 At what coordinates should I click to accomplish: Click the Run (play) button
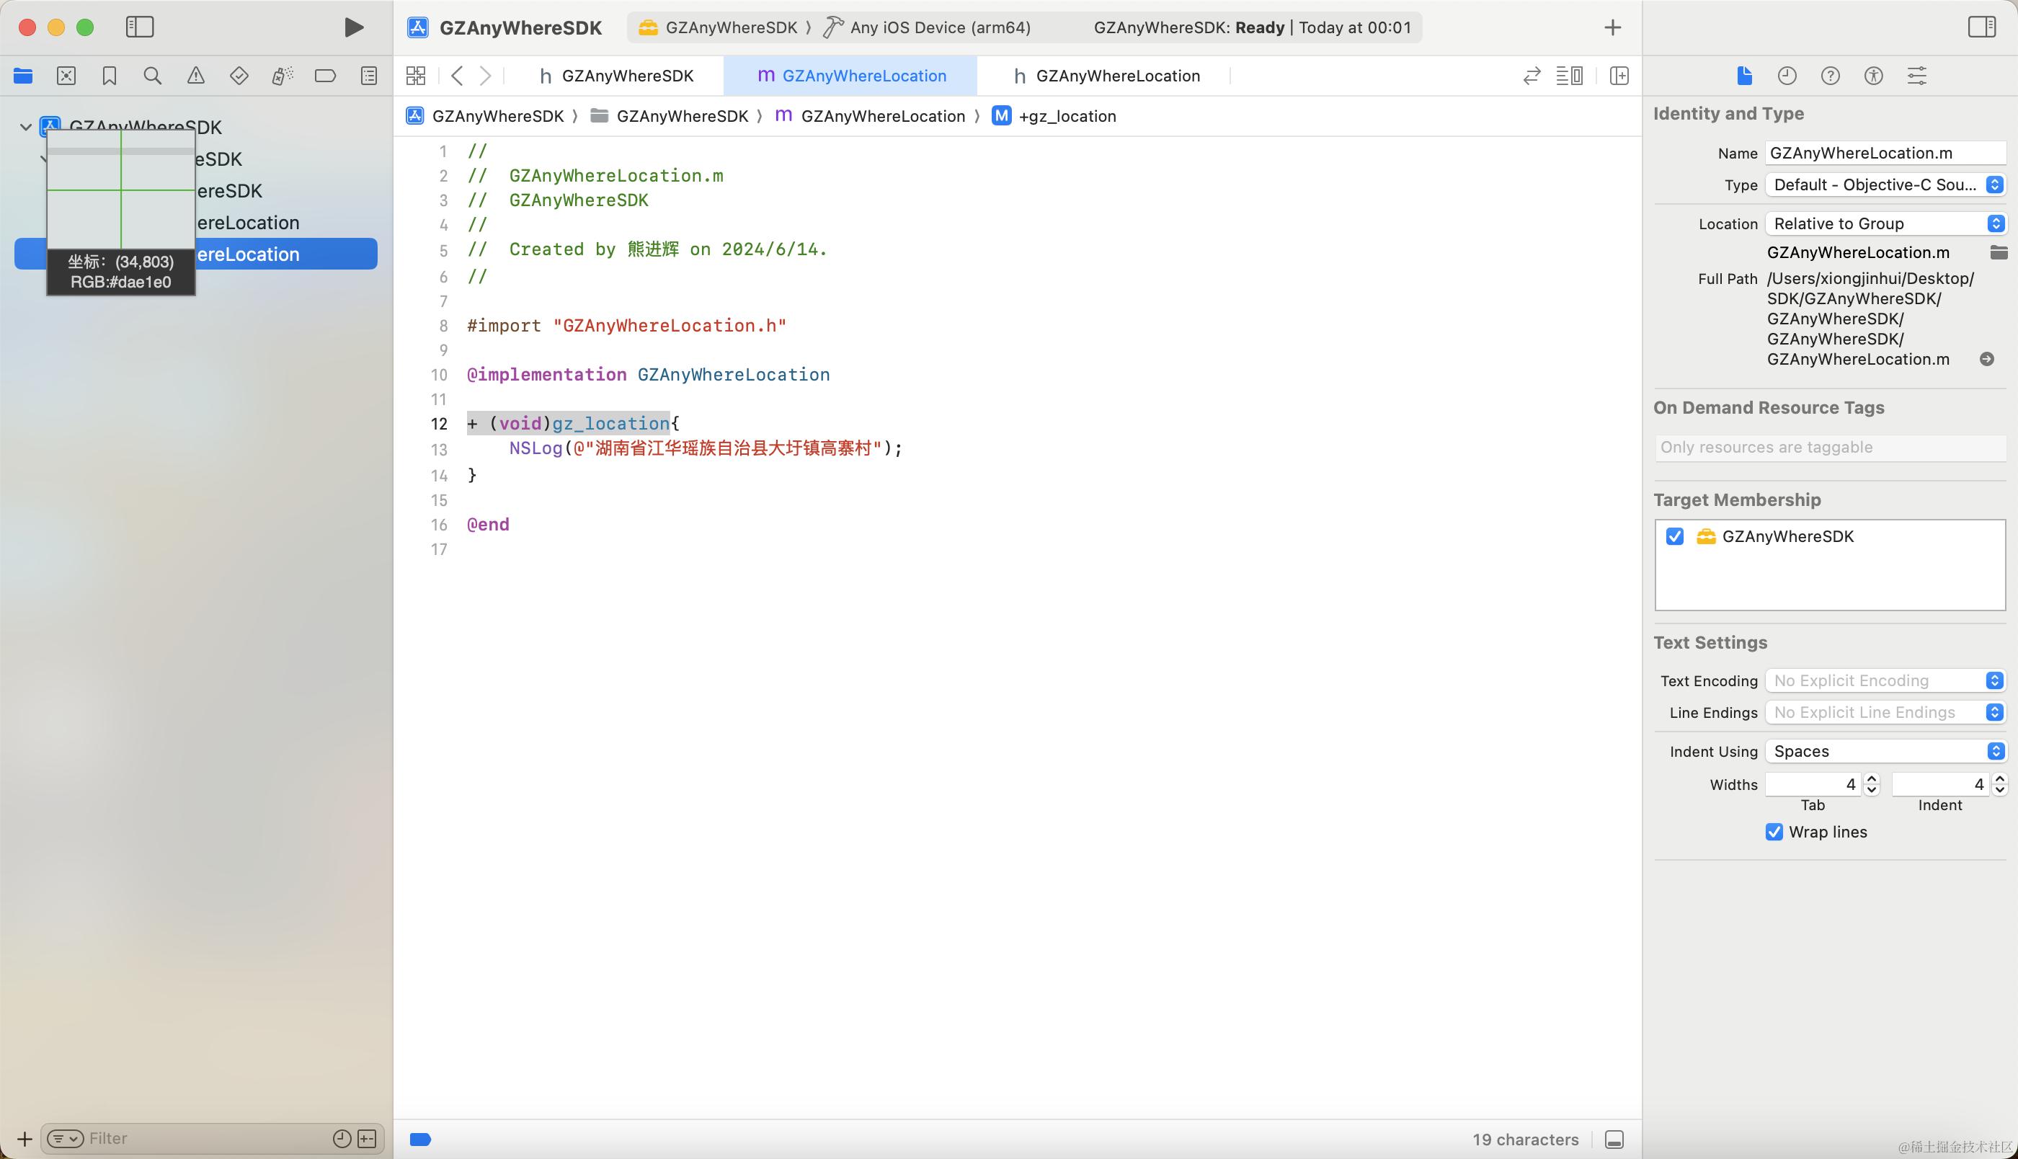coord(353,27)
